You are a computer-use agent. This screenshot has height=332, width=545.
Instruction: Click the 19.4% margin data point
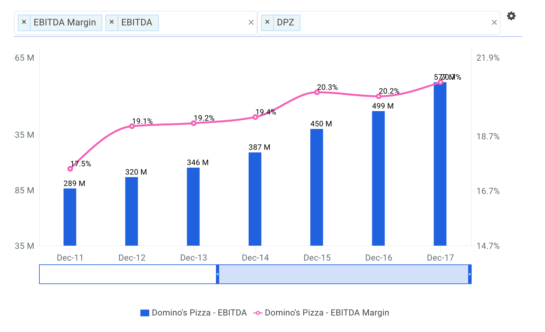pyautogui.click(x=255, y=117)
